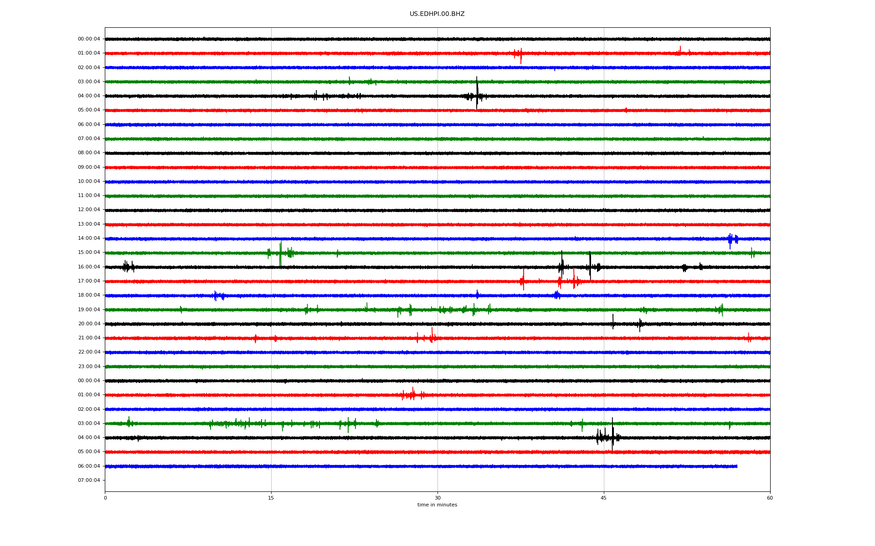Click the first 00:00:04 row label at the top
Viewport: 875px width, 546px height.
(89, 39)
